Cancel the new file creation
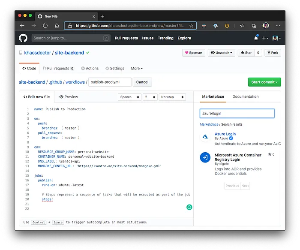 point(142,82)
